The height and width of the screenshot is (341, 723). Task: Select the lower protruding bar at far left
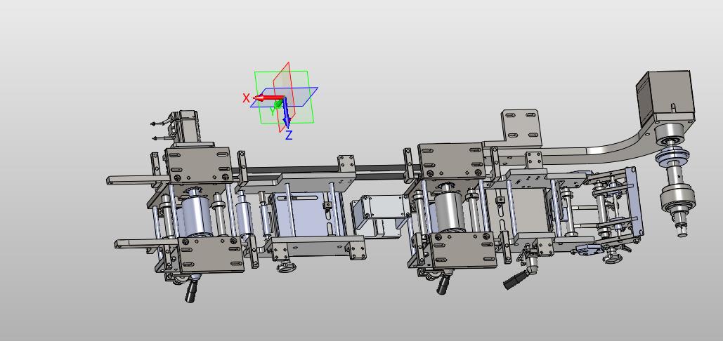point(147,243)
